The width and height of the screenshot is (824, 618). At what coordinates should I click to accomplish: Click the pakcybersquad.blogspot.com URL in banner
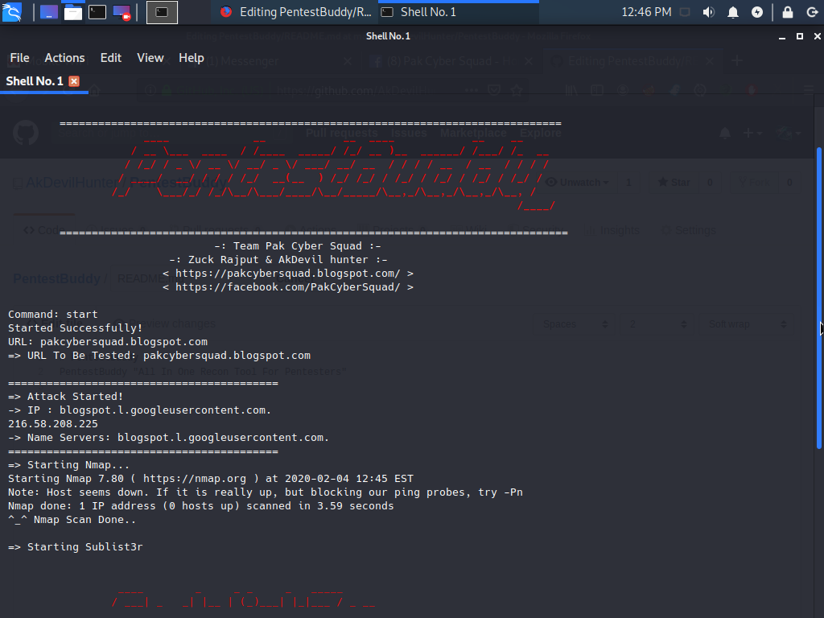288,274
